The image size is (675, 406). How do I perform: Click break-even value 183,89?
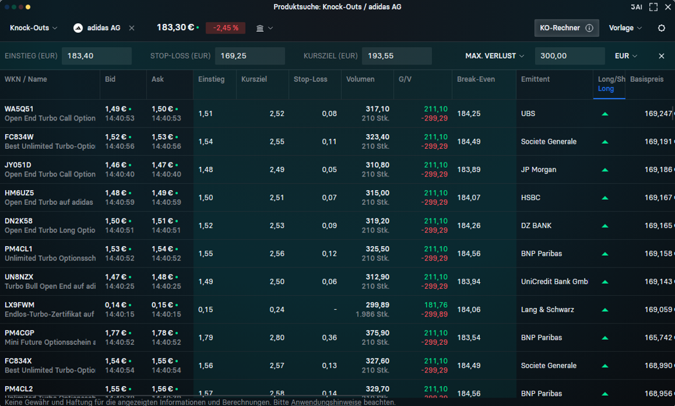click(469, 169)
